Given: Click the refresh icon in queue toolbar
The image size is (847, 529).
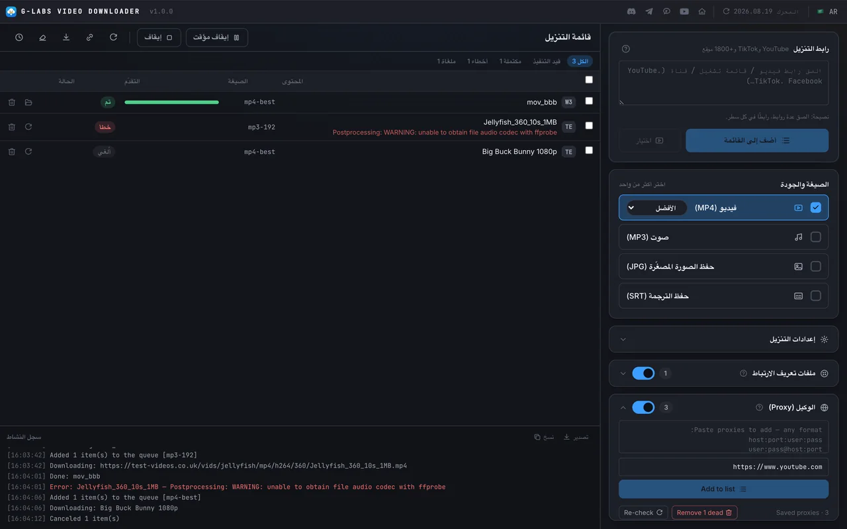Looking at the screenshot, I should 114,38.
